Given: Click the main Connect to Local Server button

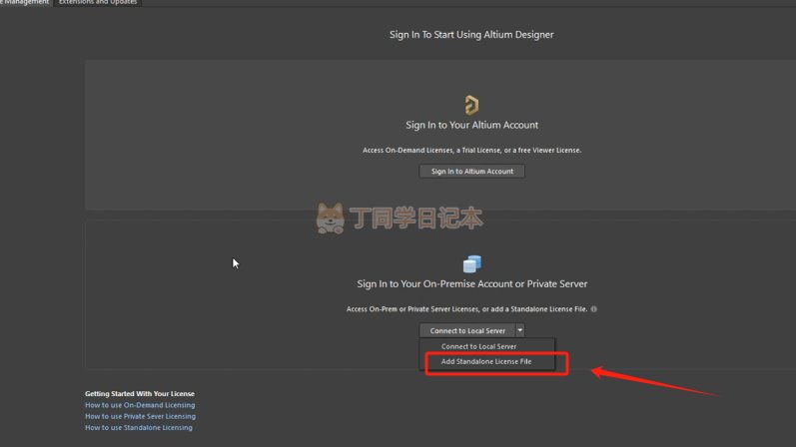Looking at the screenshot, I should [x=467, y=330].
